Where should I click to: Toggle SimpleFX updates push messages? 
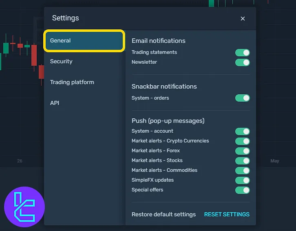[x=243, y=180]
